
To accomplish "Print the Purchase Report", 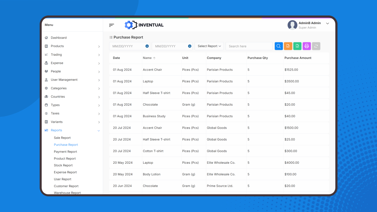I will tap(307, 46).
